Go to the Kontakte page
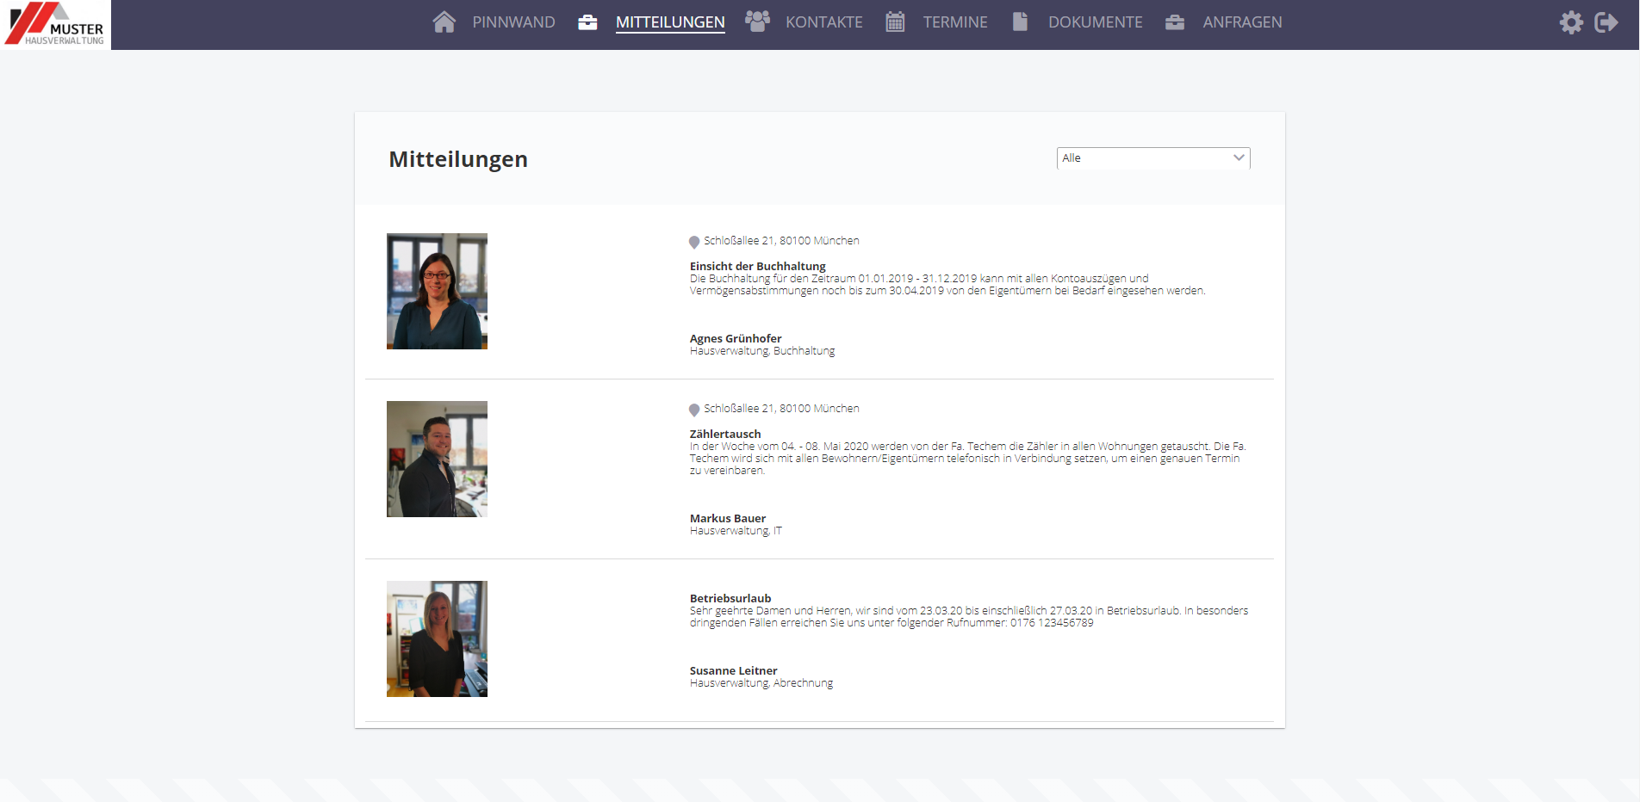The width and height of the screenshot is (1640, 802). [823, 22]
